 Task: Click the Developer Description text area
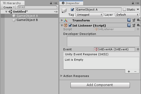coord(103,41)
